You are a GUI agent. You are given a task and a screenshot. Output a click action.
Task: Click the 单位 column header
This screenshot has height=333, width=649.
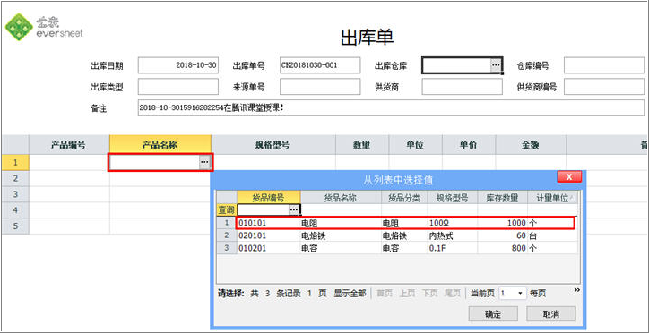(x=415, y=145)
